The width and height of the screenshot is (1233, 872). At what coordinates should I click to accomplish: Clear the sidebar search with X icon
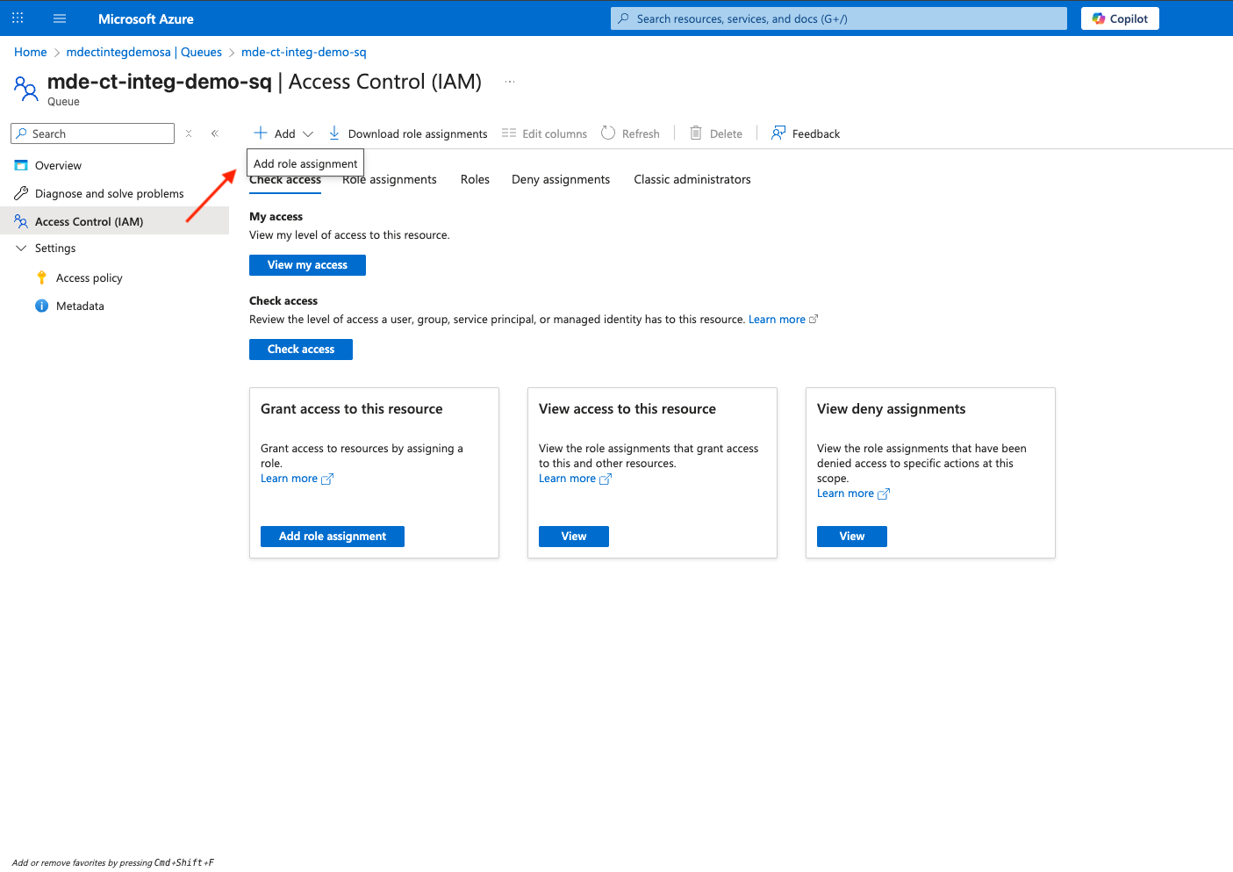pyautogui.click(x=189, y=133)
